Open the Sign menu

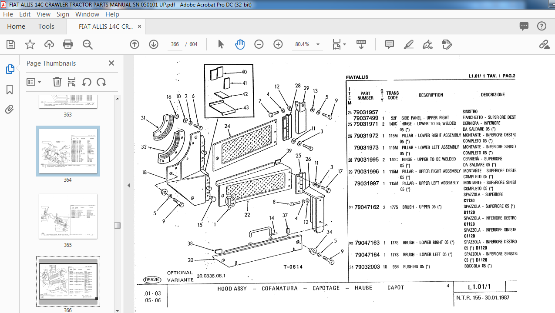click(63, 14)
